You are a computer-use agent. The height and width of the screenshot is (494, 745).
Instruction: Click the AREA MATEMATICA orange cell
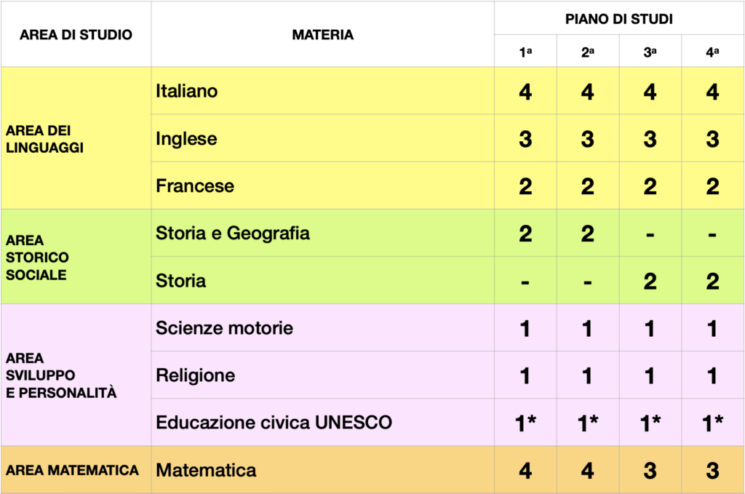(x=76, y=470)
